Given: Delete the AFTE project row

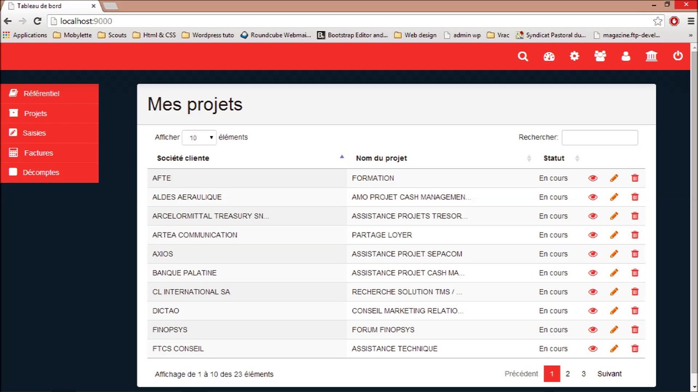Looking at the screenshot, I should [x=635, y=178].
